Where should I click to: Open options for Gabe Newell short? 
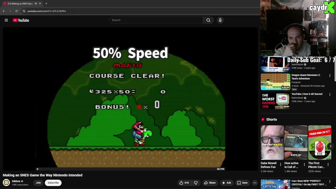[280, 165]
